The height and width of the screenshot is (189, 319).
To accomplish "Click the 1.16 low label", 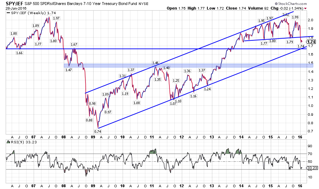I will 194,96.
